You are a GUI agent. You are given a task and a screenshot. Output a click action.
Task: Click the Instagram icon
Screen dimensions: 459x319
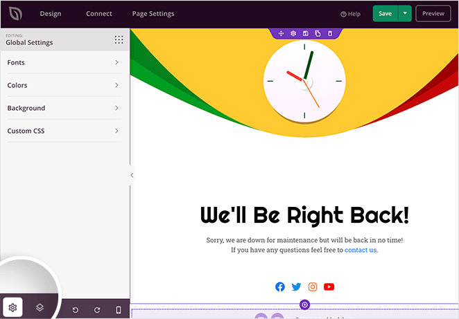click(x=313, y=287)
